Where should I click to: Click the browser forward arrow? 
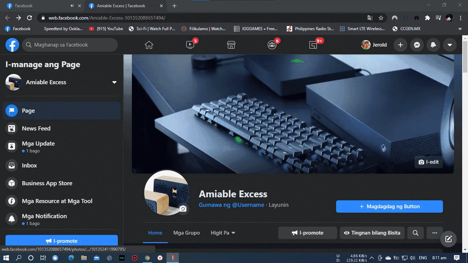pyautogui.click(x=19, y=18)
